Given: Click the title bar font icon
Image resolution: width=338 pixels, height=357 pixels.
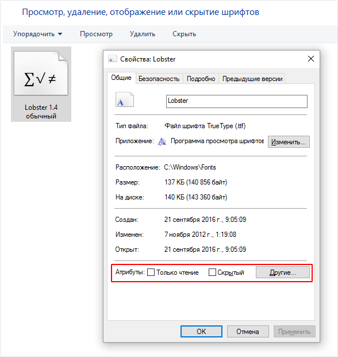Looking at the screenshot, I should click(x=113, y=59).
